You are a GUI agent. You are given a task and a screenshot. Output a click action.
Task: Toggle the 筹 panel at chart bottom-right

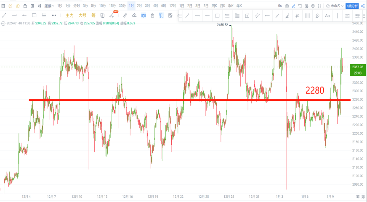click(358, 197)
